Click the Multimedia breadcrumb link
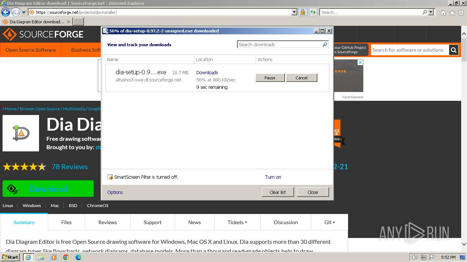The image size is (467, 262). coord(74,108)
